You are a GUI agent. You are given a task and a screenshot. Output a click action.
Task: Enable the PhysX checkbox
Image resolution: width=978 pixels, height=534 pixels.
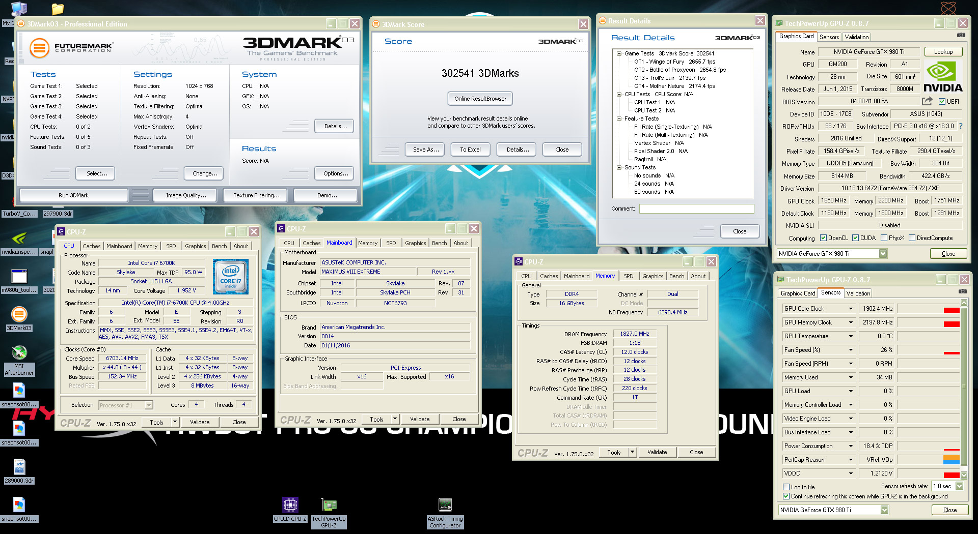(884, 238)
